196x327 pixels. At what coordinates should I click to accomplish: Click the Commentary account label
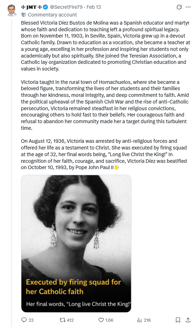click(52, 15)
